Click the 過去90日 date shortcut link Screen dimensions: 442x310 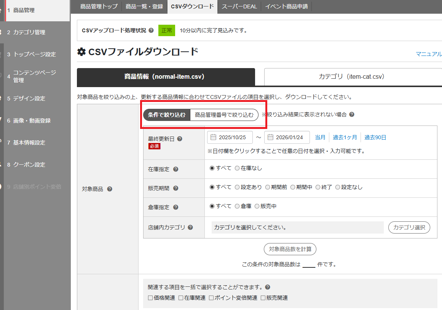pos(375,137)
